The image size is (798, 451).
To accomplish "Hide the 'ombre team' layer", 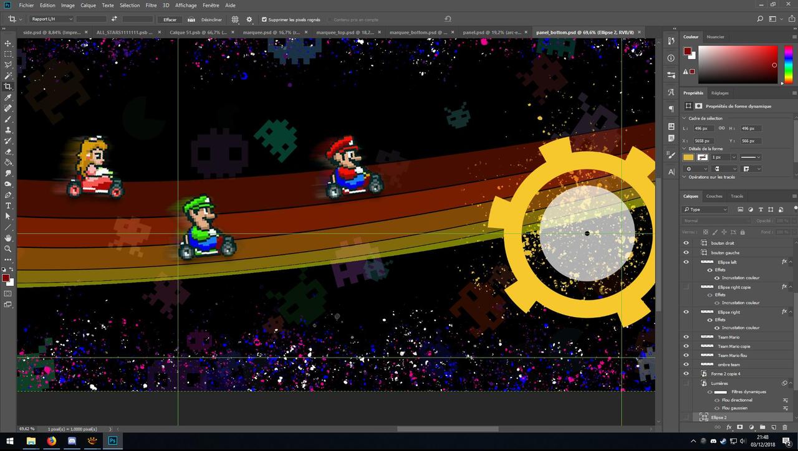I will click(686, 364).
